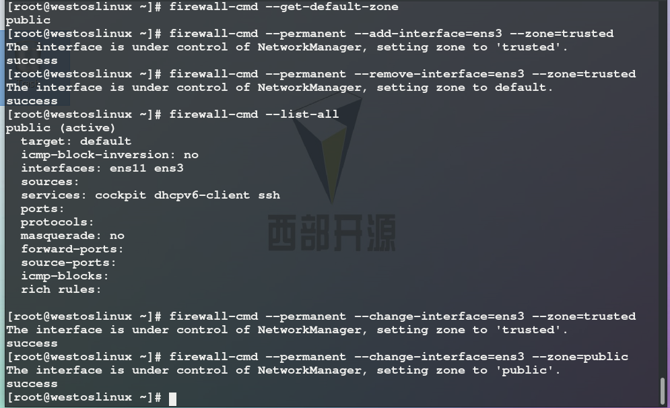Click the '--get-default-zone' command text

(x=332, y=7)
